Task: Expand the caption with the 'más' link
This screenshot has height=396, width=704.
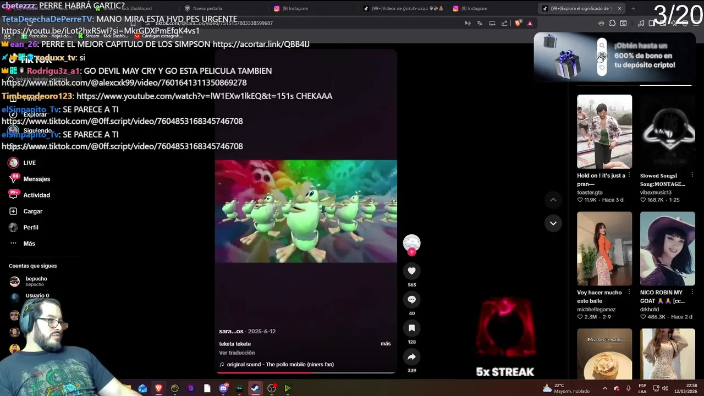Action: [x=386, y=344]
